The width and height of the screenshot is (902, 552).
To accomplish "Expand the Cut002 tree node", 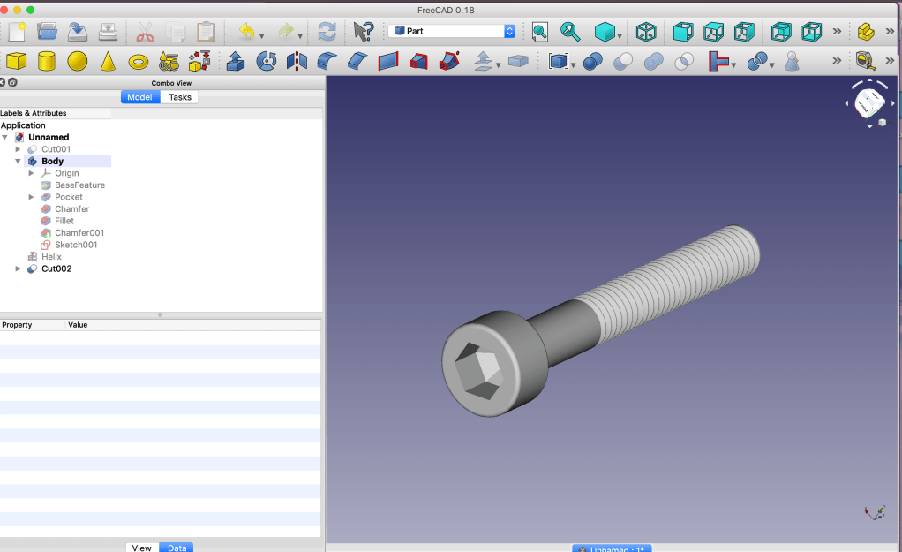I will click(18, 268).
